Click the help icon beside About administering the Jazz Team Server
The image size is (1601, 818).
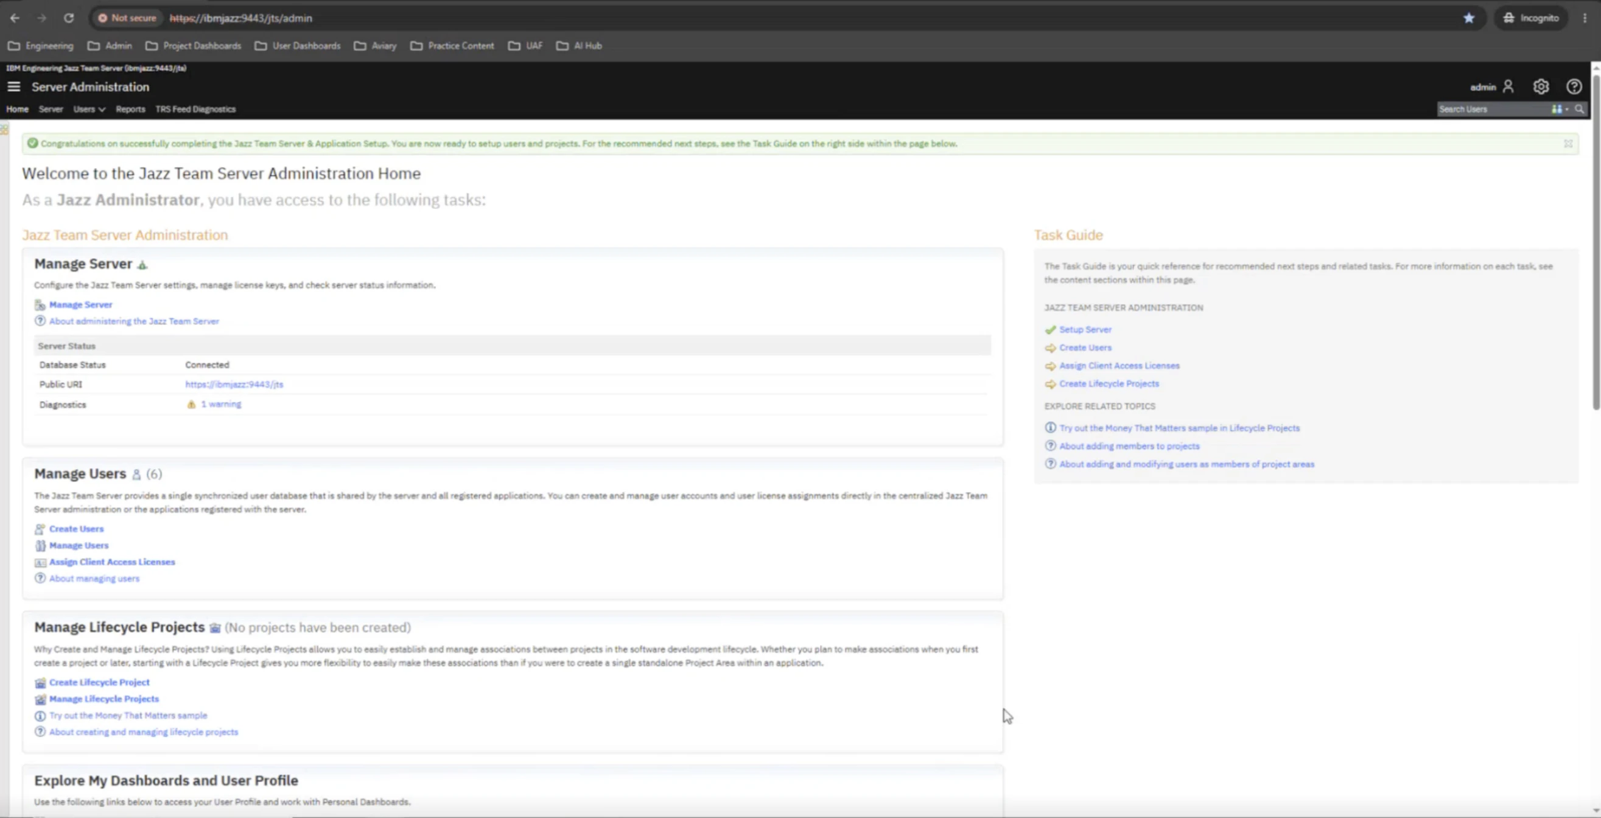[40, 321]
